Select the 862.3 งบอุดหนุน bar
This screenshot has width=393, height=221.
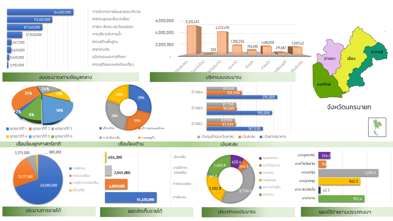pos(339,181)
